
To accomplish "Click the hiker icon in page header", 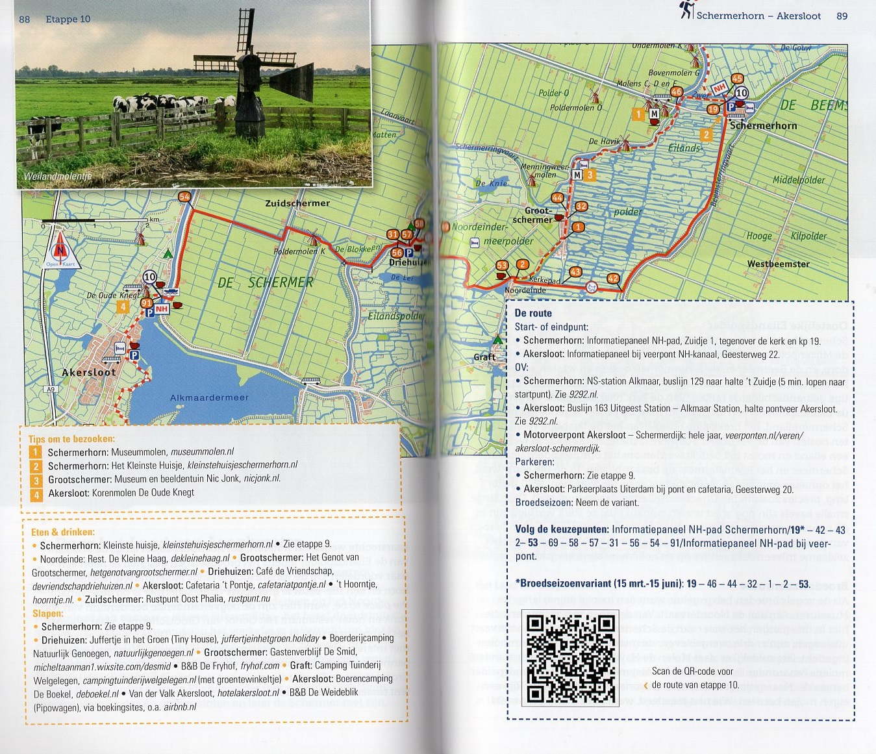I will pyautogui.click(x=686, y=10).
